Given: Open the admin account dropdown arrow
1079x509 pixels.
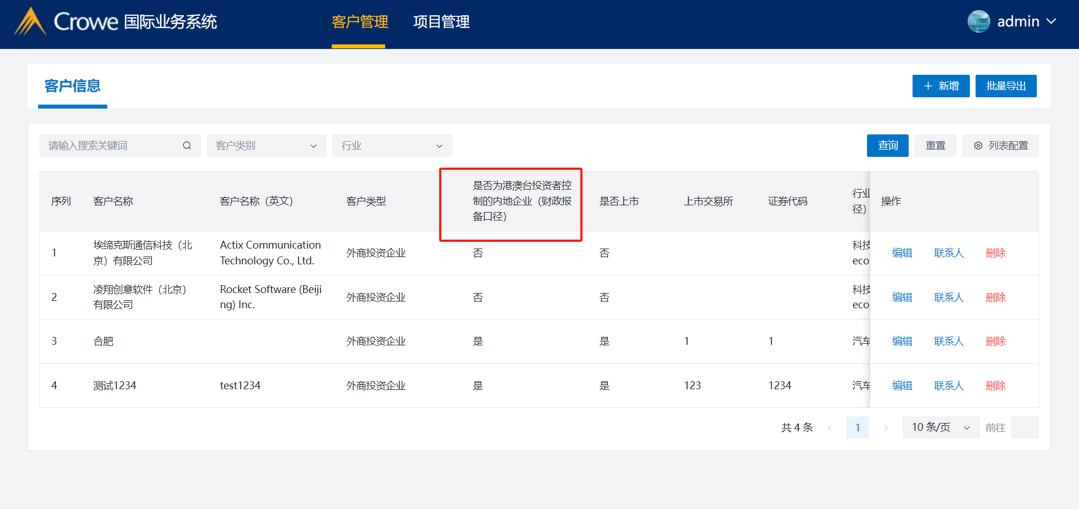Looking at the screenshot, I should [x=1051, y=21].
